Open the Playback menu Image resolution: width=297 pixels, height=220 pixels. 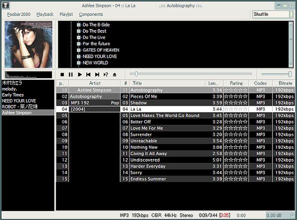45,14
